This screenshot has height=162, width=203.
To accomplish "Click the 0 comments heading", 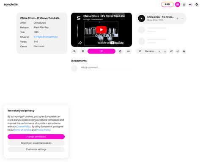I will pyautogui.click(x=79, y=61).
